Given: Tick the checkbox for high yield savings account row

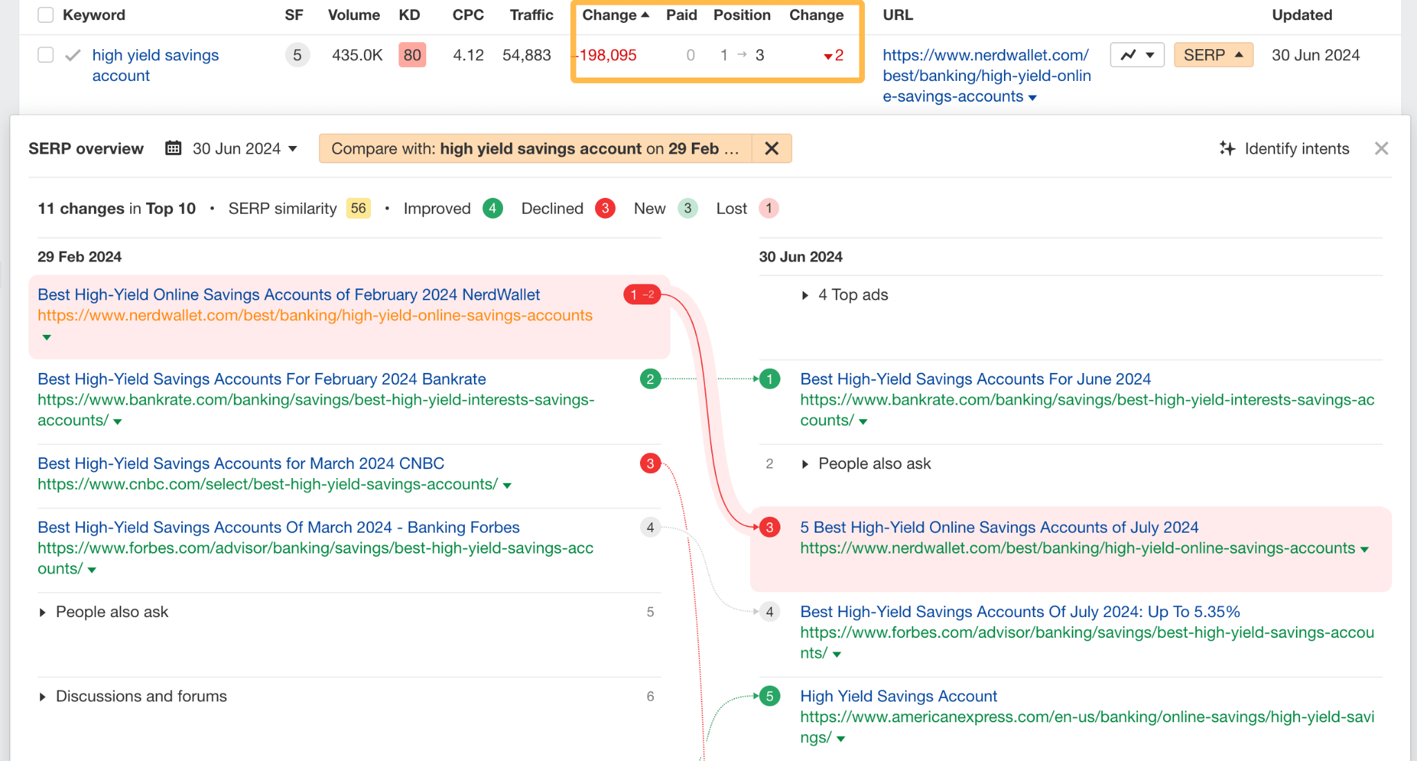Looking at the screenshot, I should [46, 55].
